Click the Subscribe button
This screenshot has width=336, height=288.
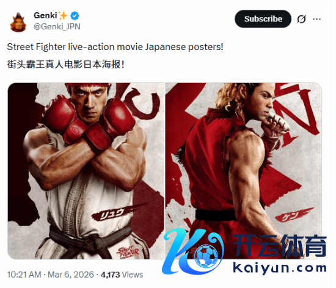coord(263,19)
